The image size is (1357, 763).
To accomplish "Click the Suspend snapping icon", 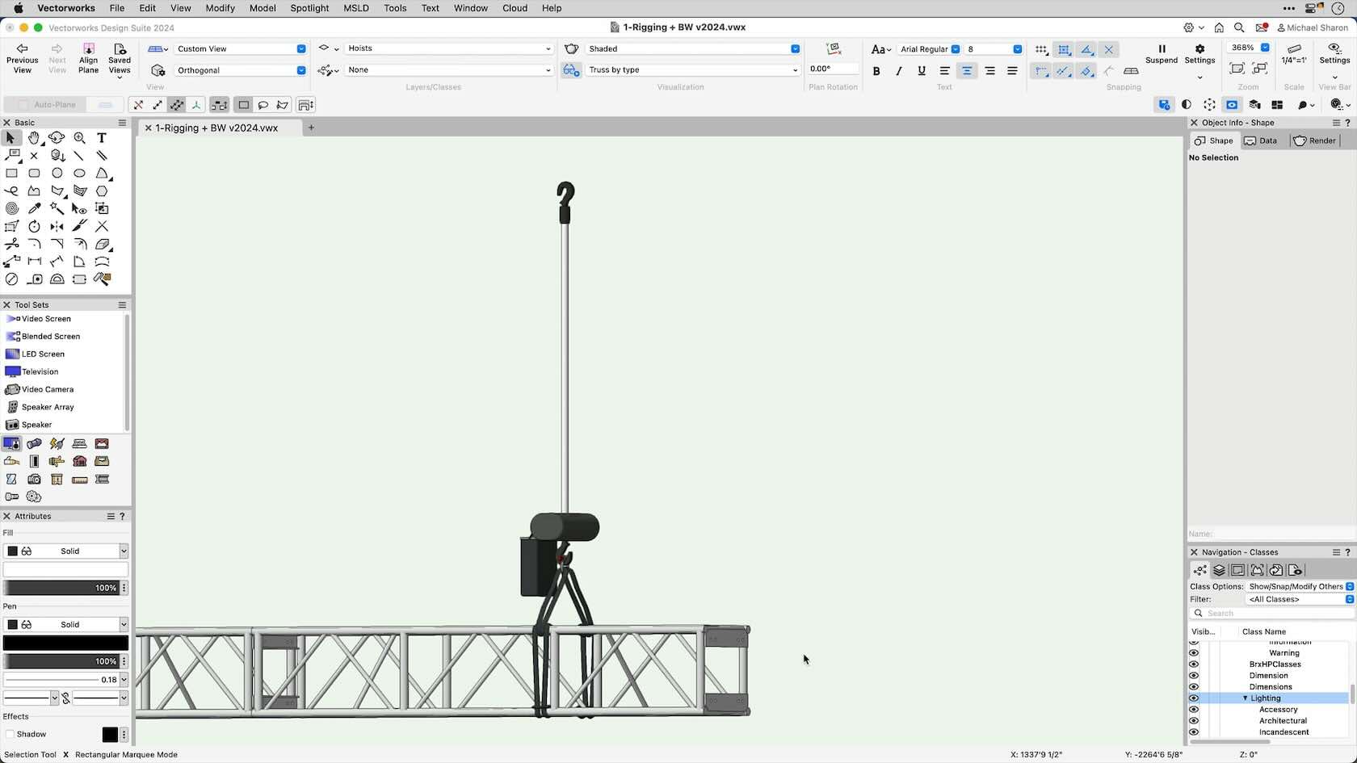I will pos(1162,49).
